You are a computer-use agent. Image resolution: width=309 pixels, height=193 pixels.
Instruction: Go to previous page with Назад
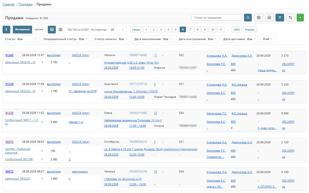click(136, 29)
